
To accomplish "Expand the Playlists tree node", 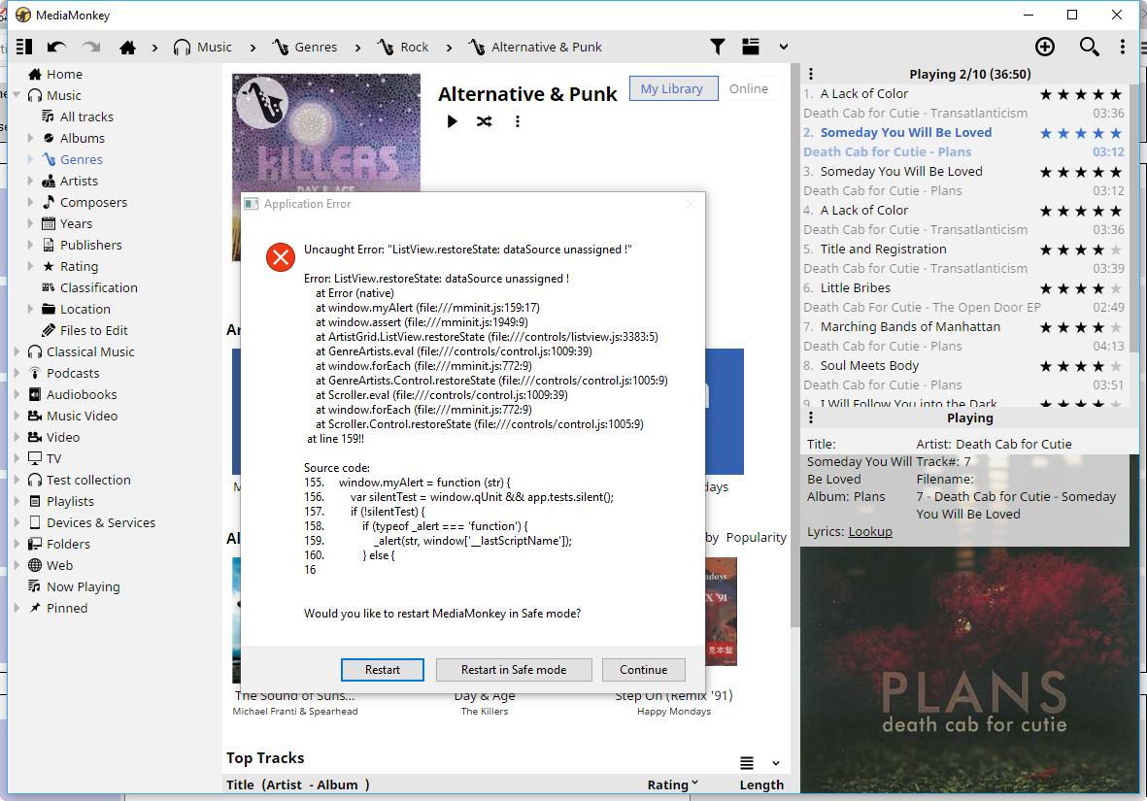I will coord(17,501).
